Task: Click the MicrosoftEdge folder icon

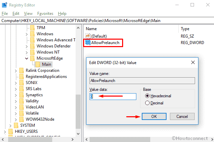Action: tap(32, 58)
